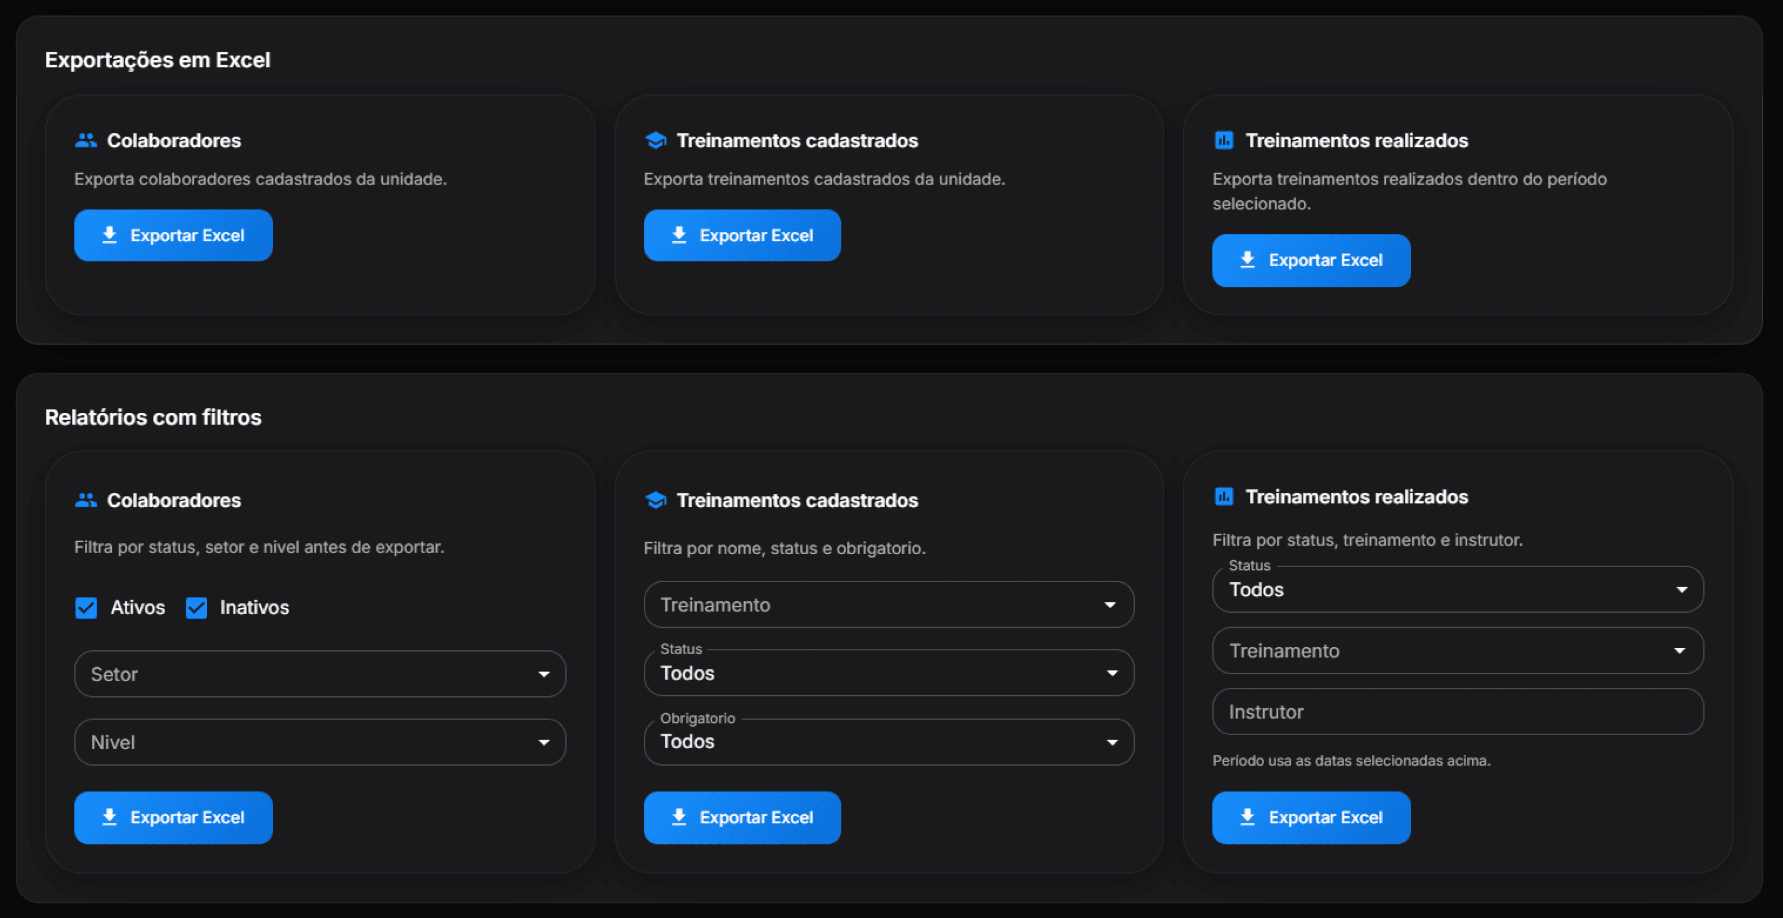Export filtered Colaboradores report to Excel
Viewport: 1783px width, 918px height.
(173, 817)
